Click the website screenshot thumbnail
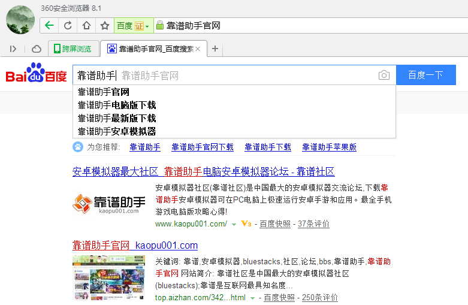This screenshot has width=468, height=305. click(108, 278)
